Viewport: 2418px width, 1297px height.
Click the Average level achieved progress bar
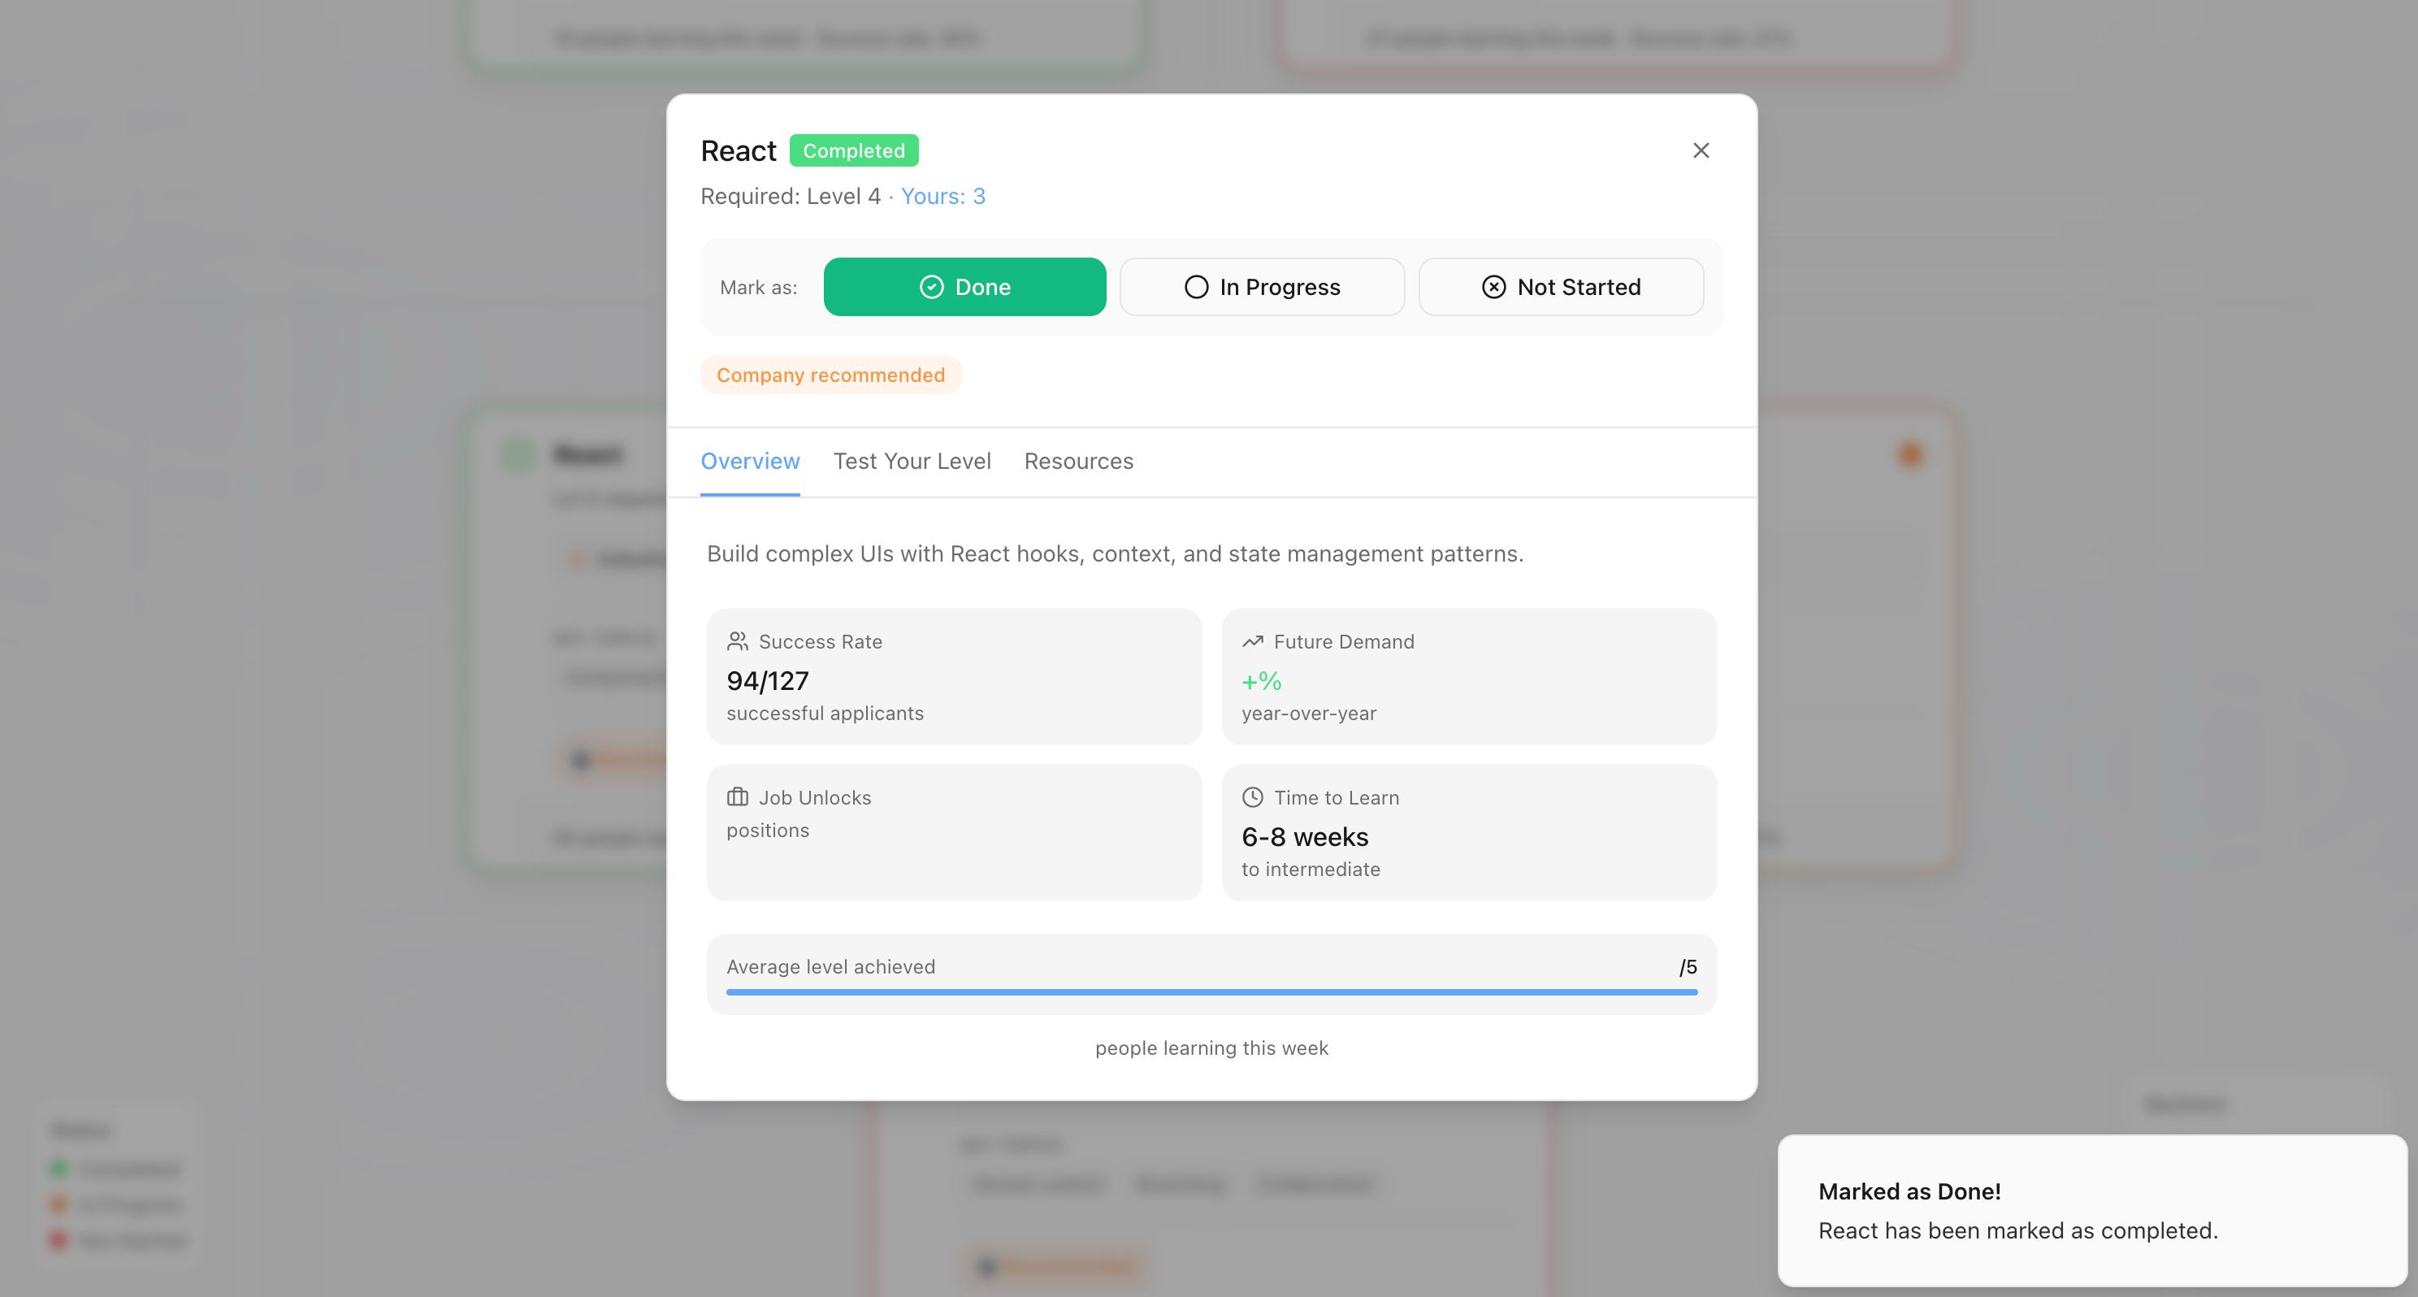(1211, 991)
